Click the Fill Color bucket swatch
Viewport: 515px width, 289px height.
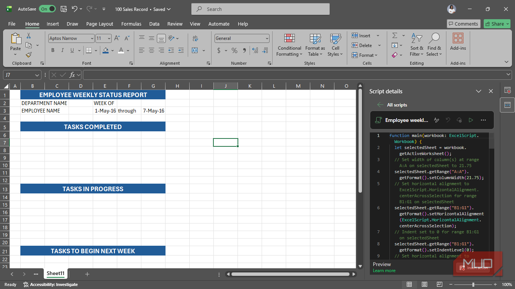[x=106, y=50]
